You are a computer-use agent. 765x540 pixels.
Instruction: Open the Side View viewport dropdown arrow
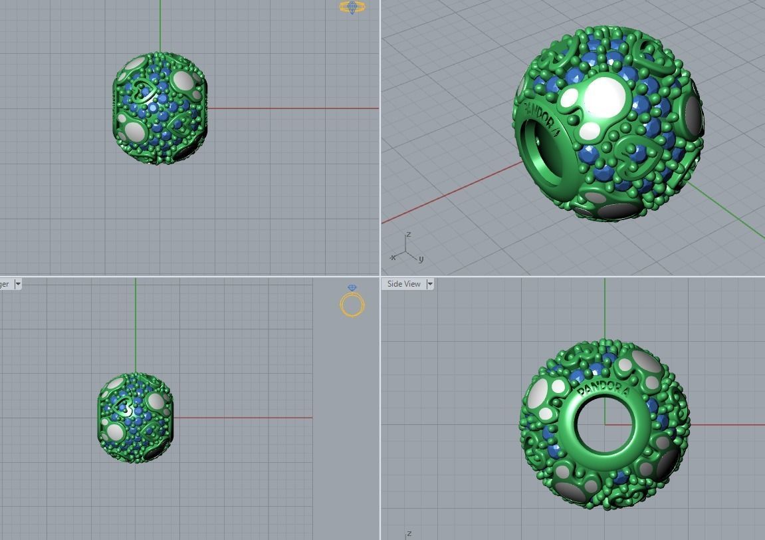[430, 284]
